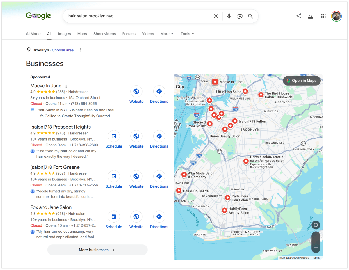Viewport: 349px width, 270px height.
Task: Click Website icon for [salon]718 Fort Greene
Action: 136,176
